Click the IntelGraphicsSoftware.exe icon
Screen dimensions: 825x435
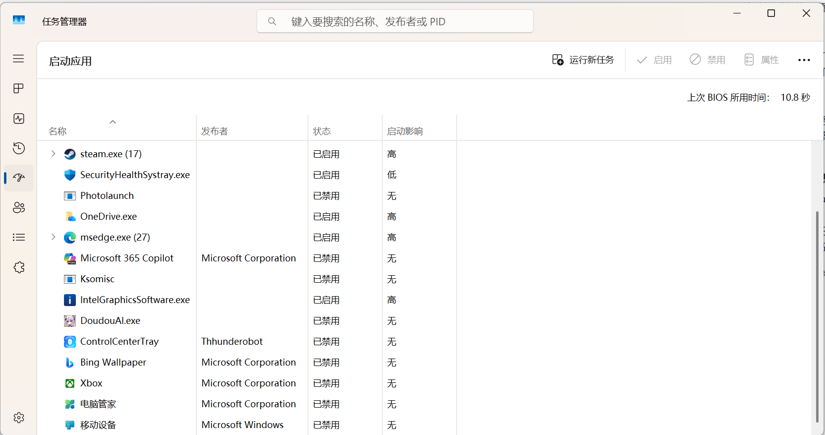click(x=70, y=300)
